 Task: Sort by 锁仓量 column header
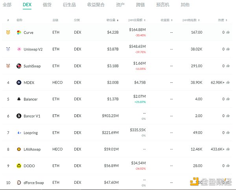coord(112,20)
